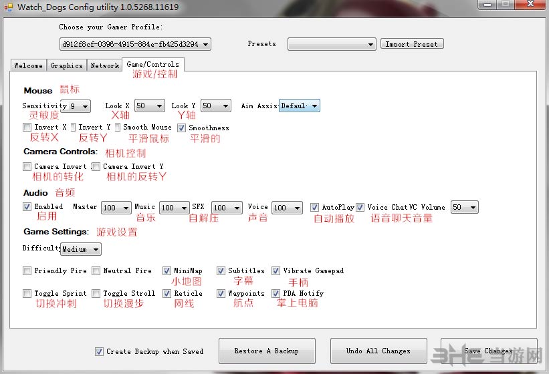
Task: Click the 'Mouse' section heading
Action: pyautogui.click(x=38, y=91)
